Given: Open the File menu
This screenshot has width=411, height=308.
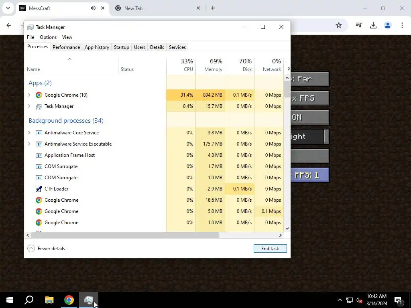Looking at the screenshot, I should (x=31, y=37).
